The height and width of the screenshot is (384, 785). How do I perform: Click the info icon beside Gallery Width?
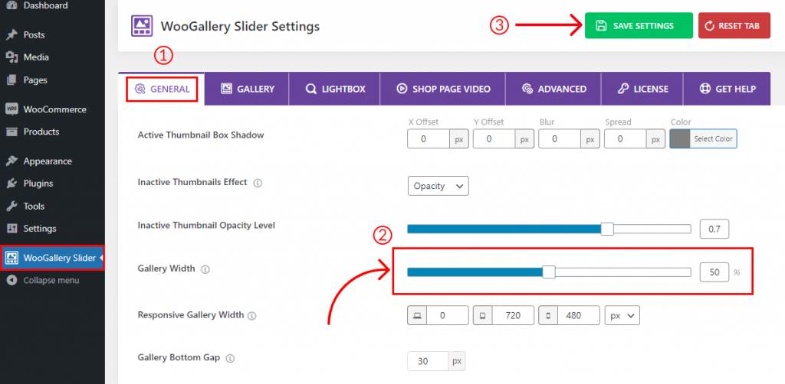[205, 269]
